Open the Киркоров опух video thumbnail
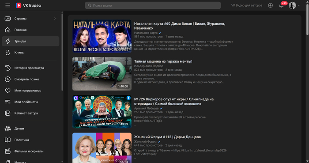The width and height of the screenshot is (309, 163). 102,112
